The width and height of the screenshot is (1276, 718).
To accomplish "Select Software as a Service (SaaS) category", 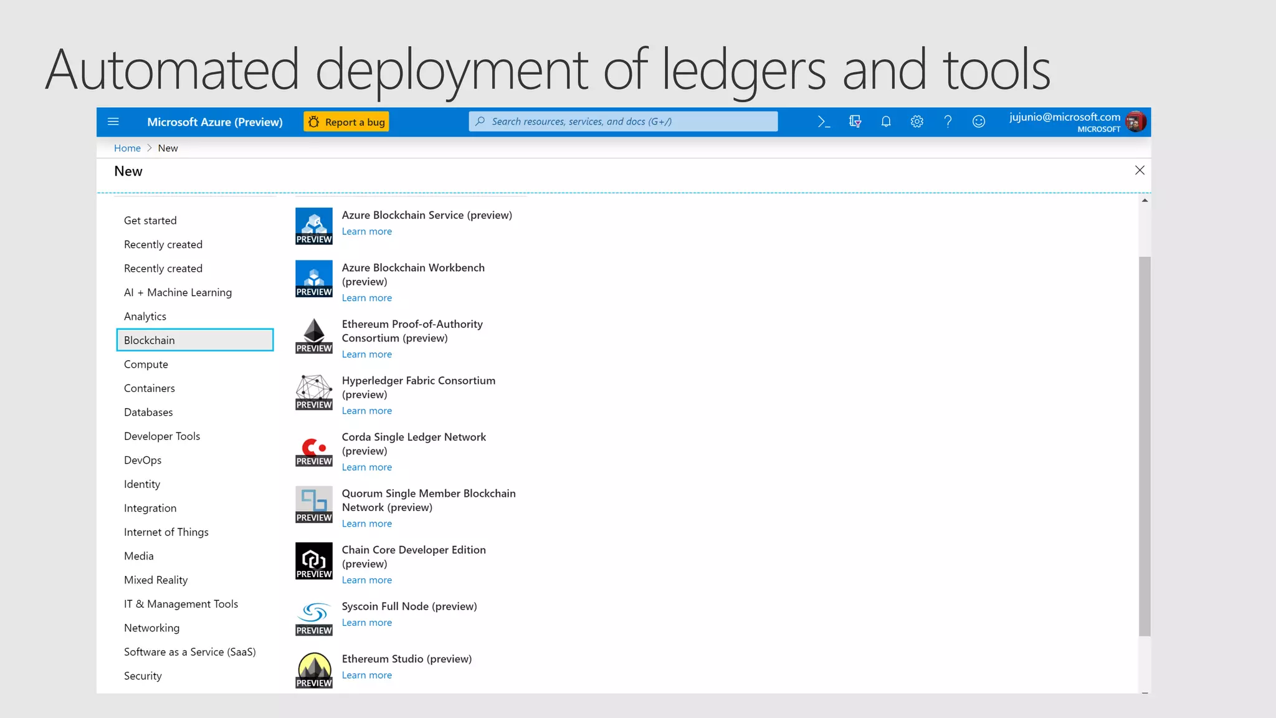I will tap(190, 652).
